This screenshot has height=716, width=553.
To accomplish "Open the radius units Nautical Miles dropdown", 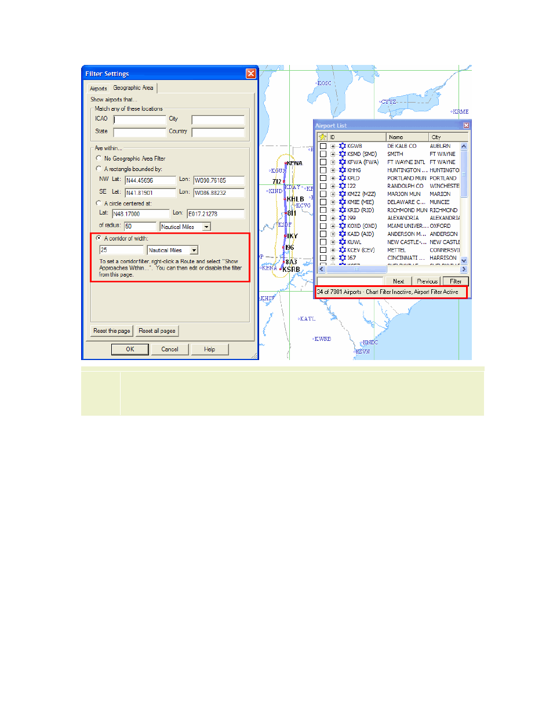I will [206, 227].
